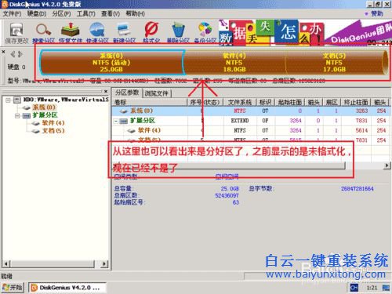The height and width of the screenshot is (294, 392).
Task: Open the Backup Partition (备份分区) tool
Action: click(x=205, y=33)
